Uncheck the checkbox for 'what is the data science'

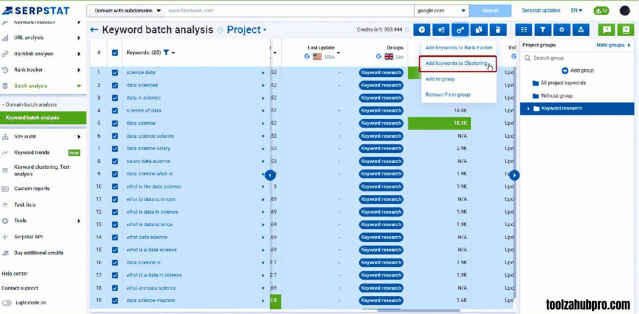115,187
